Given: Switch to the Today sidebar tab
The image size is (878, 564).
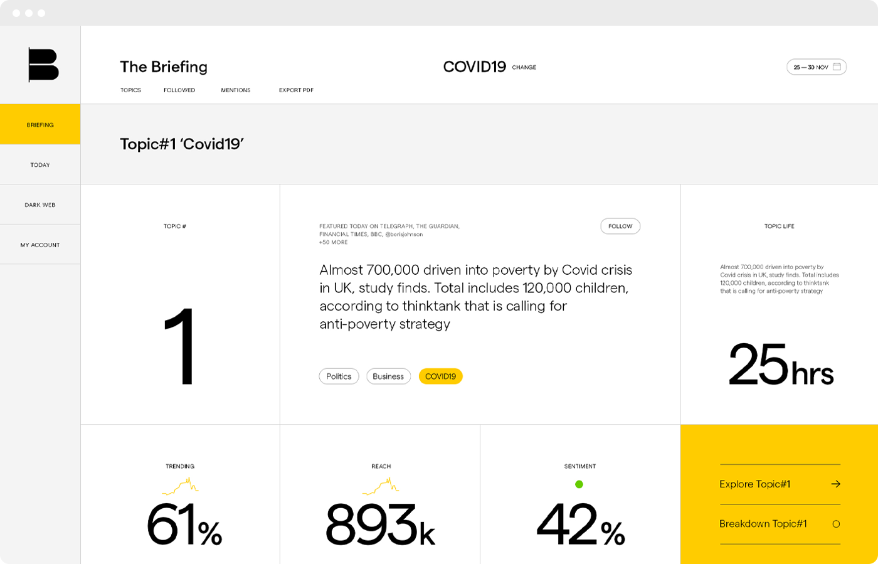Looking at the screenshot, I should (40, 165).
